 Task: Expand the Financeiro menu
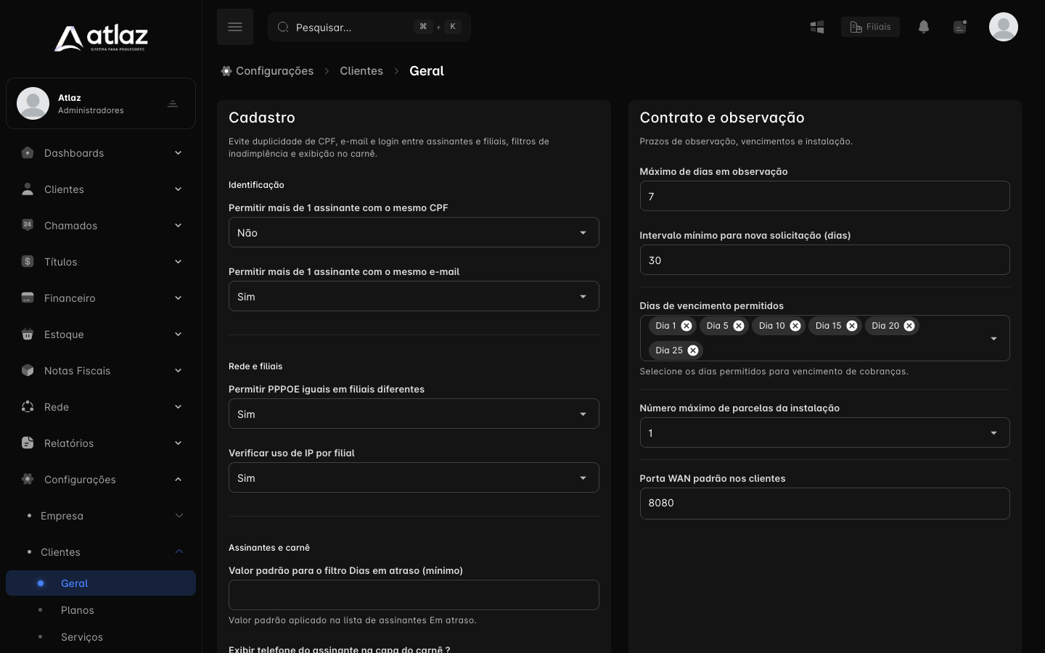click(101, 298)
